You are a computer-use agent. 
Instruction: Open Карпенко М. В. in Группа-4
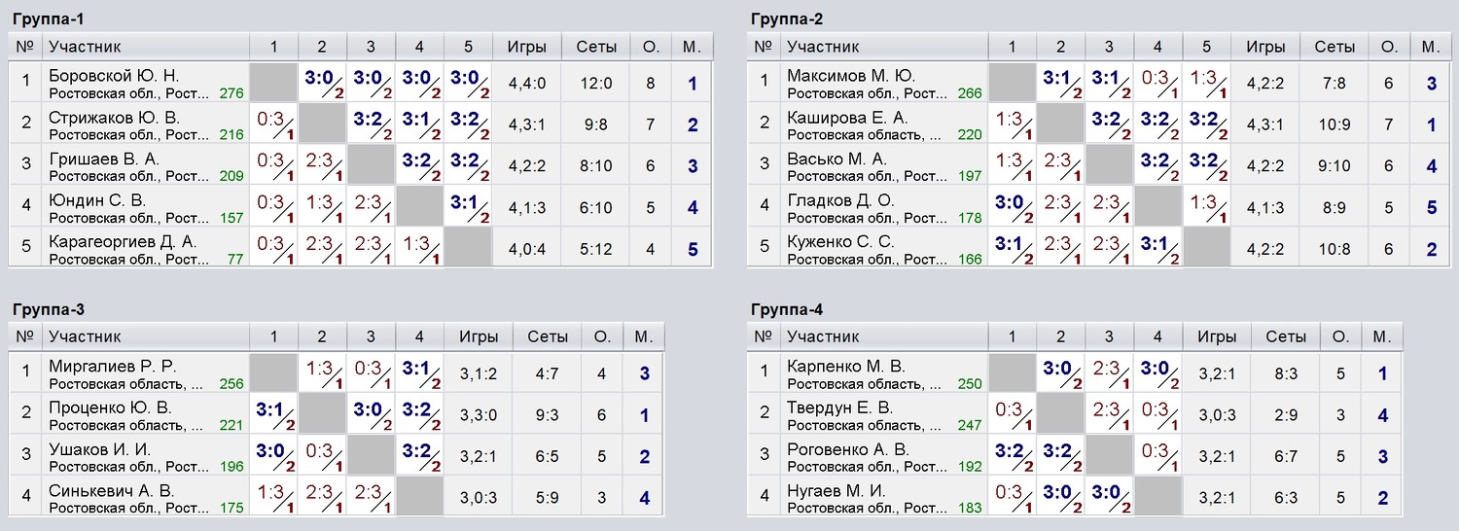pyautogui.click(x=846, y=367)
